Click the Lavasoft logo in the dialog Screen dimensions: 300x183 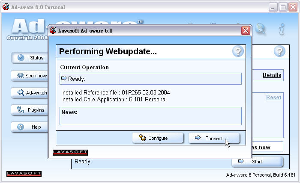click(70, 152)
